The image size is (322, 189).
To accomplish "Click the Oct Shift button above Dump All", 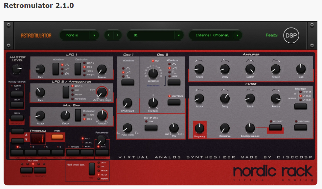I will pos(27,170).
